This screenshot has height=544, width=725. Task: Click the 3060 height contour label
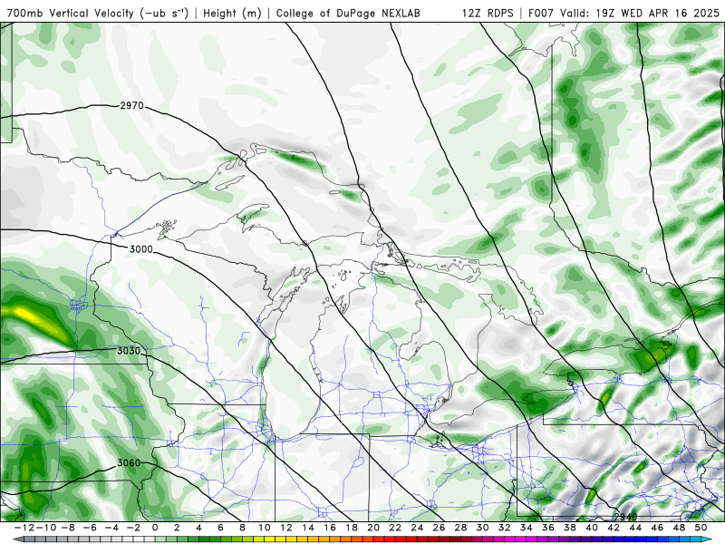[129, 462]
